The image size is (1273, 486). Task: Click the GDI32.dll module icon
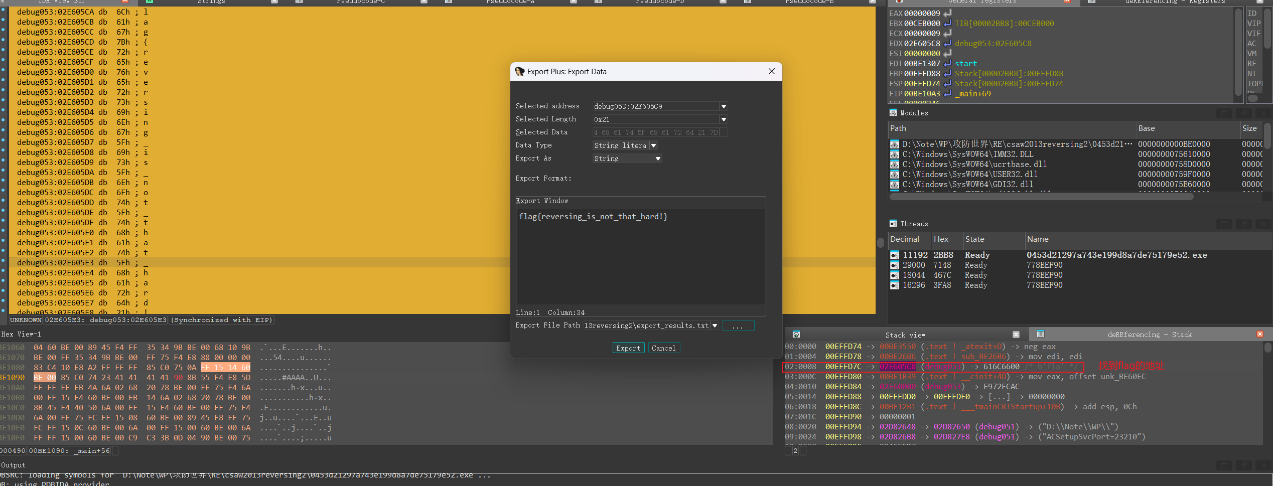pos(895,185)
